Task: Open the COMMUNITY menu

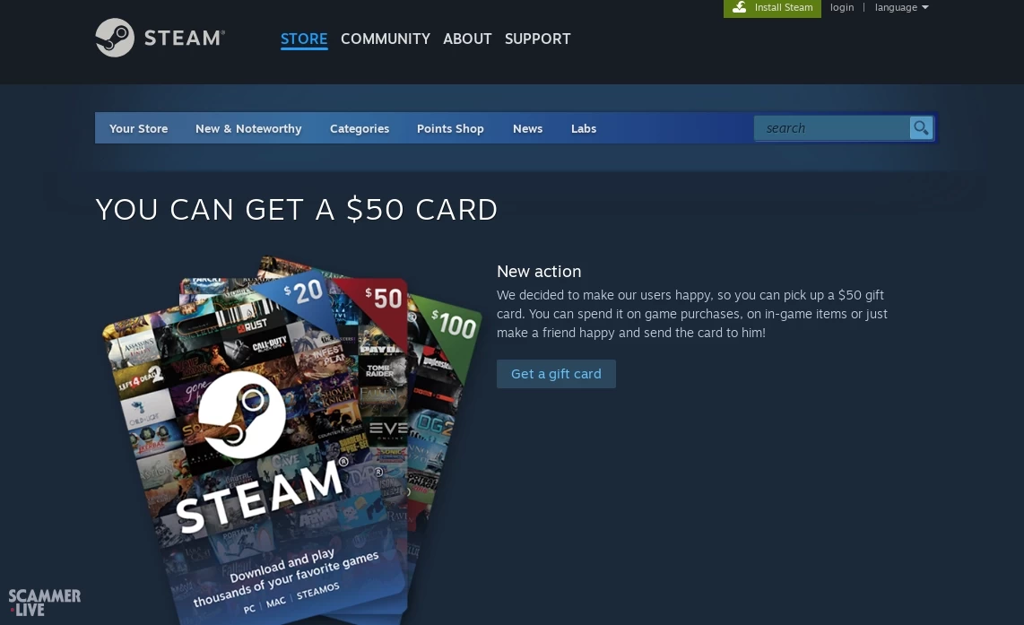Action: tap(385, 39)
